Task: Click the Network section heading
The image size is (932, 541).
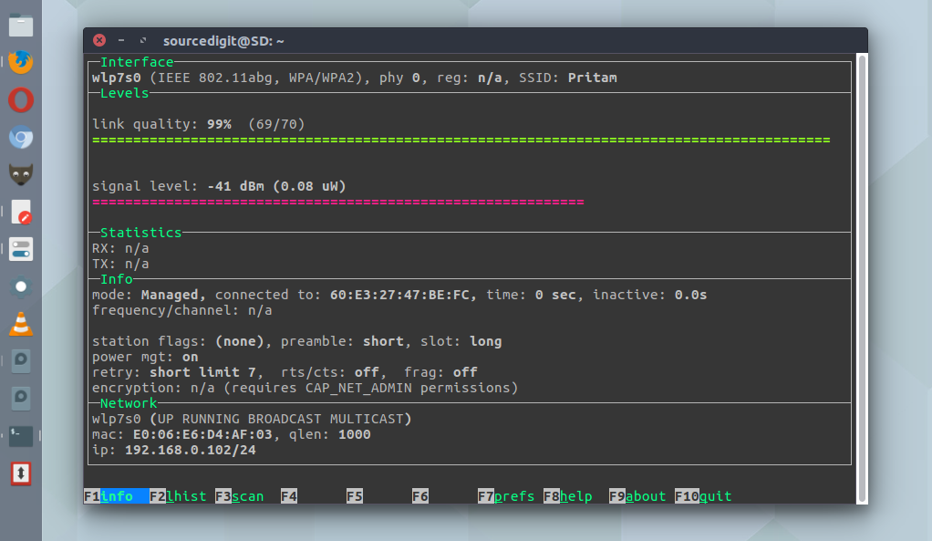Action: pyautogui.click(x=129, y=403)
